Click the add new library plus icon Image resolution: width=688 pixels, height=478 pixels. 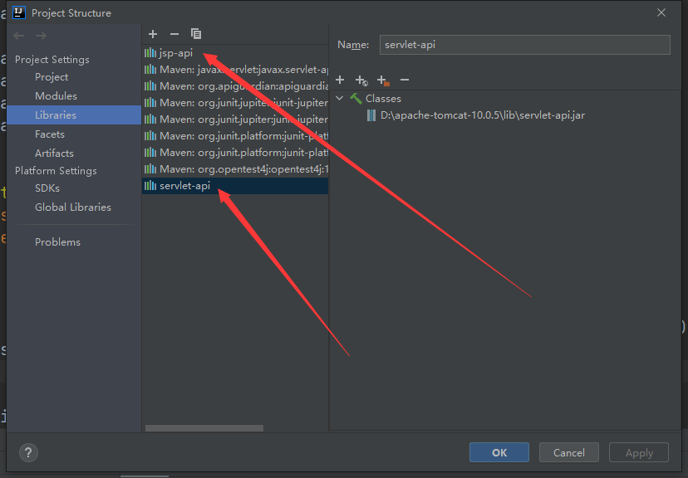[153, 34]
